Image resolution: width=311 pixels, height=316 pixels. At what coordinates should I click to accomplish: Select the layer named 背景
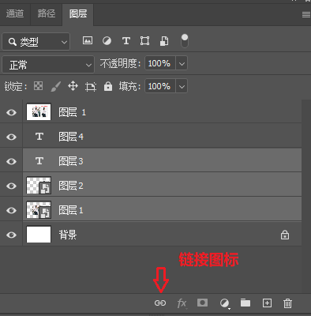[x=68, y=235]
